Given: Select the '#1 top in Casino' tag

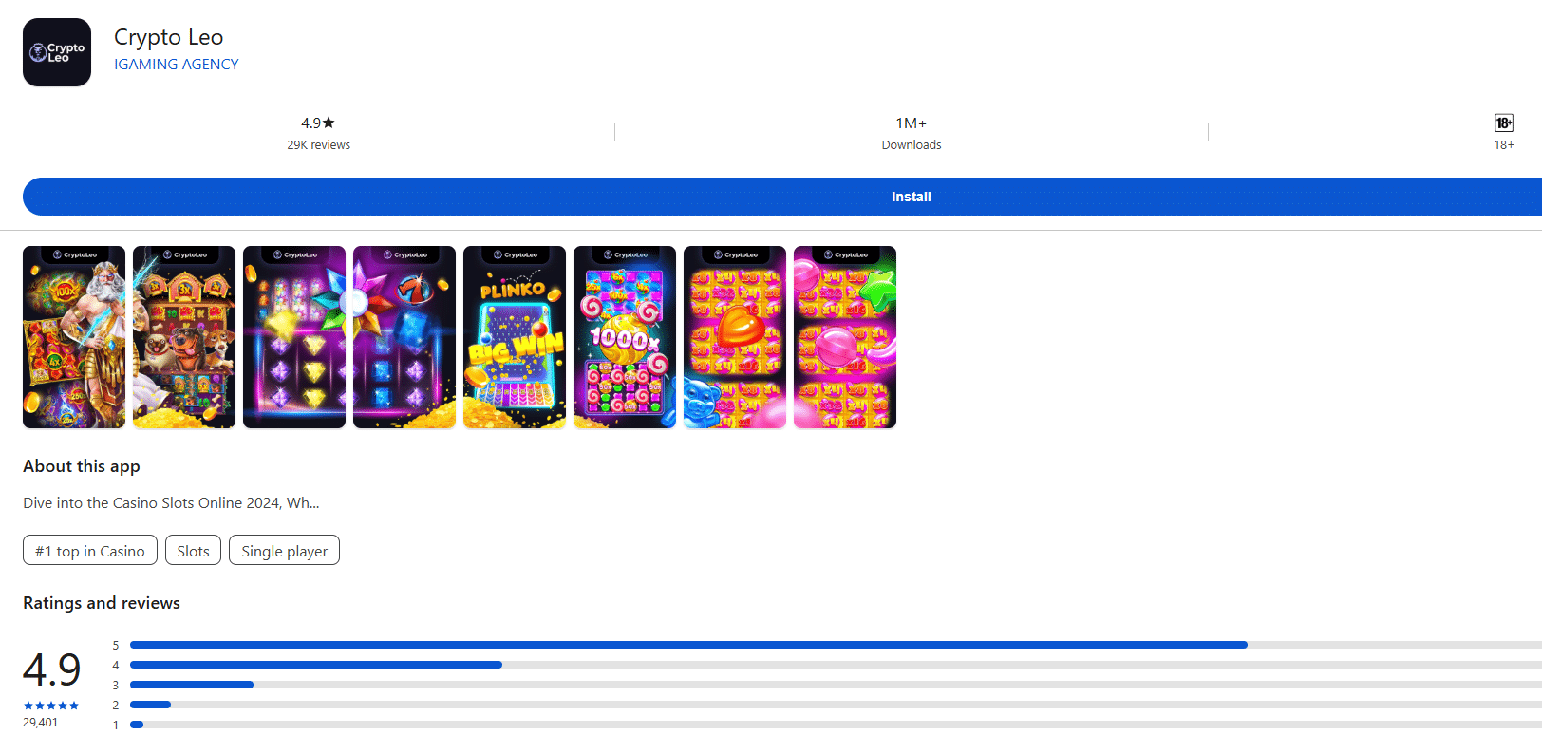Looking at the screenshot, I should point(90,551).
